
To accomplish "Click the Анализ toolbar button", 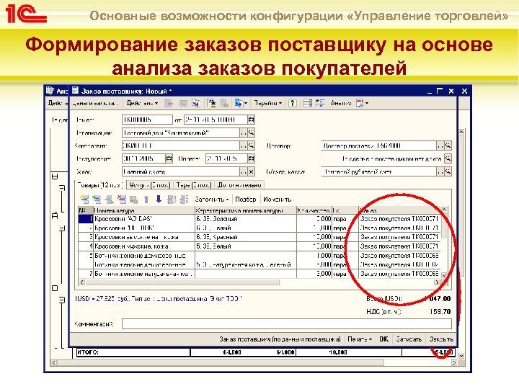I will coord(340,103).
